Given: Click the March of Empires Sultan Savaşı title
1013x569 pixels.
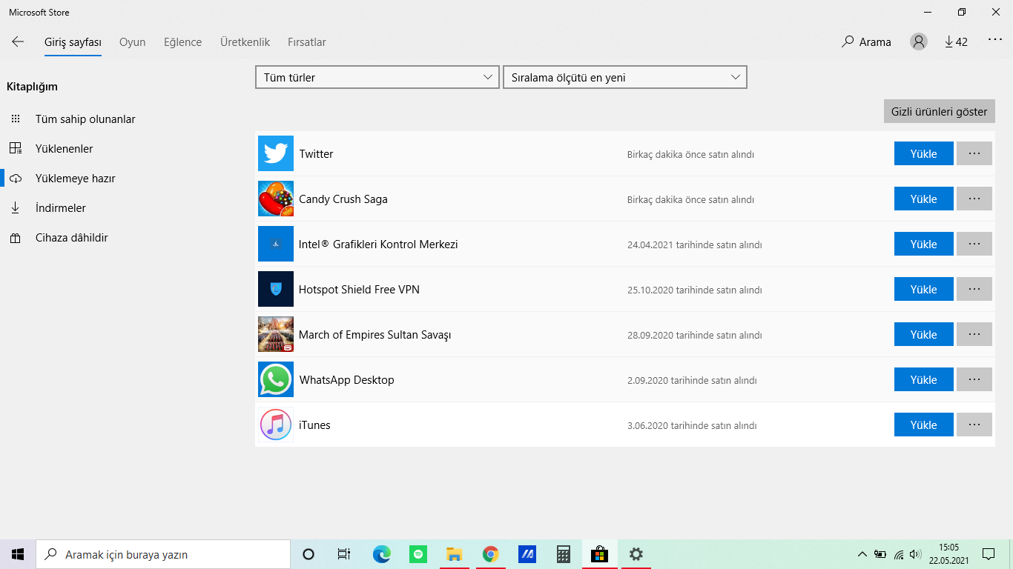Looking at the screenshot, I should 375,335.
